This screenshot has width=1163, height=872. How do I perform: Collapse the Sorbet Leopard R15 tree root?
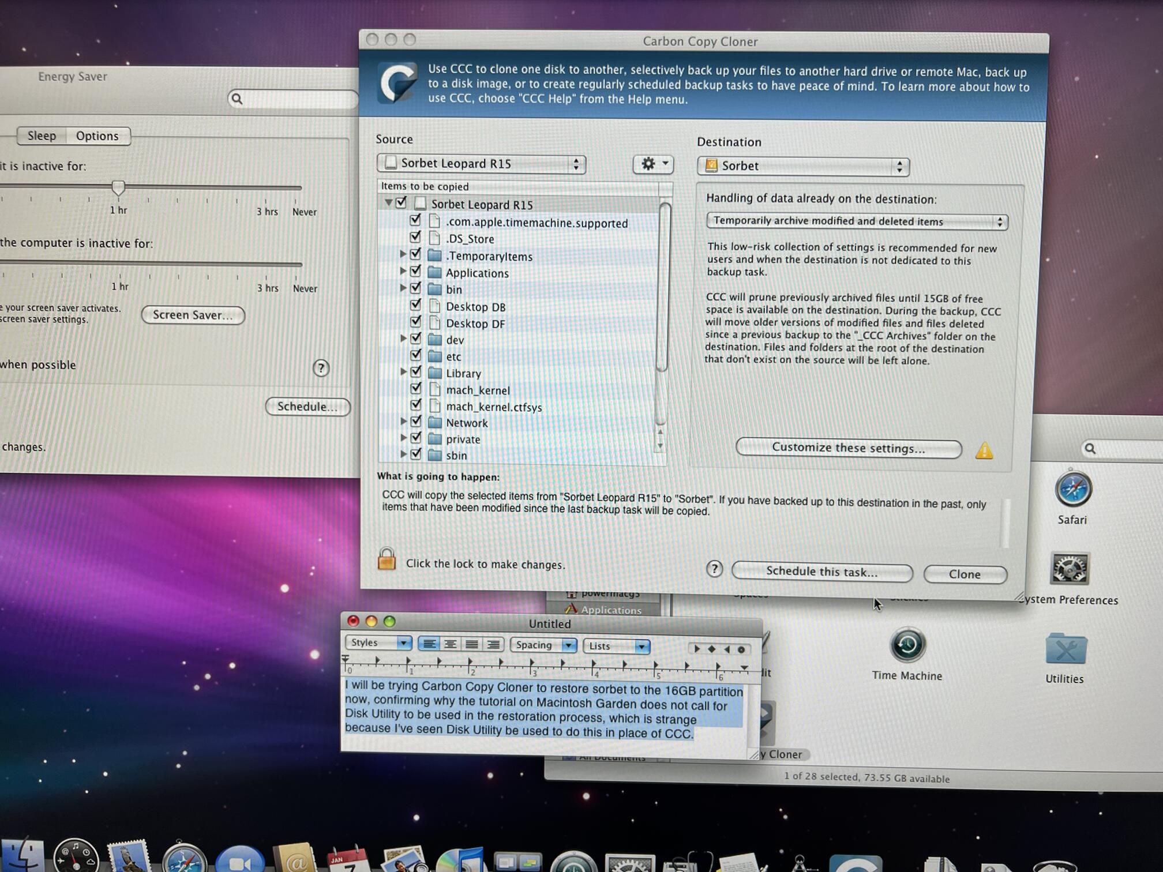(x=388, y=202)
